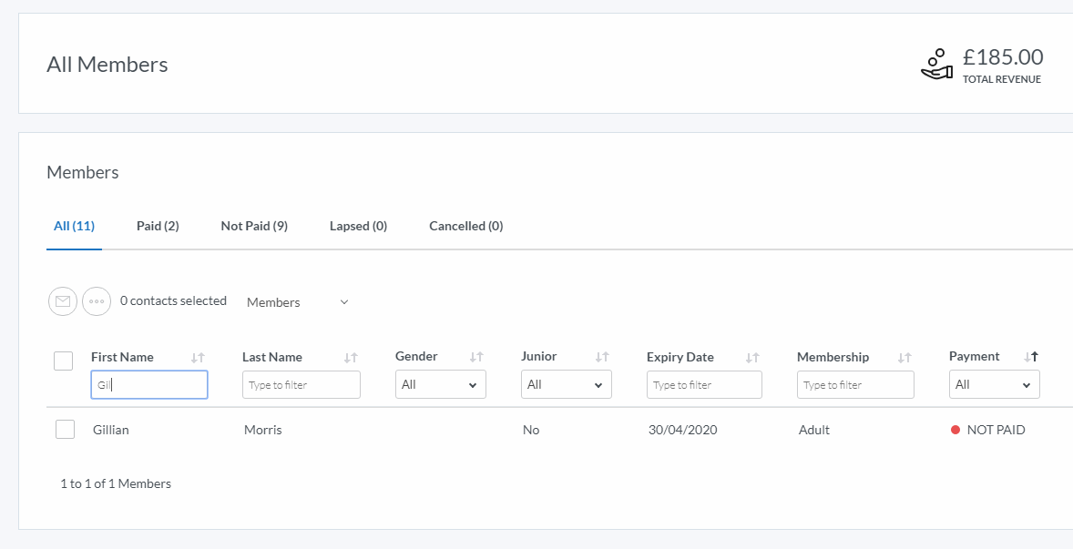Screen dimensions: 1073x549
Task: Sort by Gender column arrows
Action: click(476, 357)
